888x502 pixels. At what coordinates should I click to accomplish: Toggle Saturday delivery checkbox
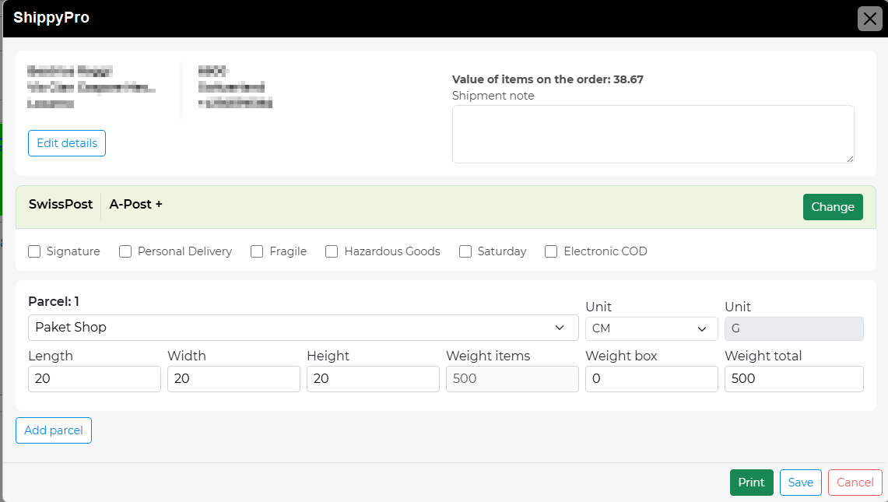465,251
